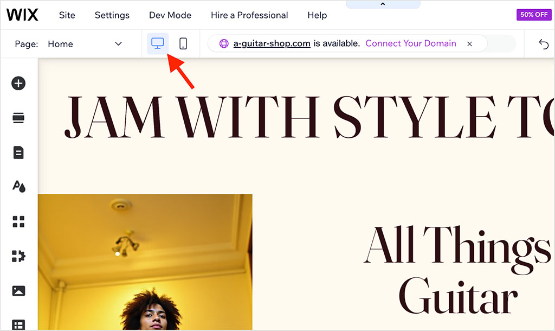This screenshot has width=555, height=331.
Task: Open the Media panel
Action: (18, 290)
